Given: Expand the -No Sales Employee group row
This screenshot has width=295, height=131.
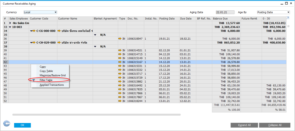Looking at the screenshot, I should point(10,23).
